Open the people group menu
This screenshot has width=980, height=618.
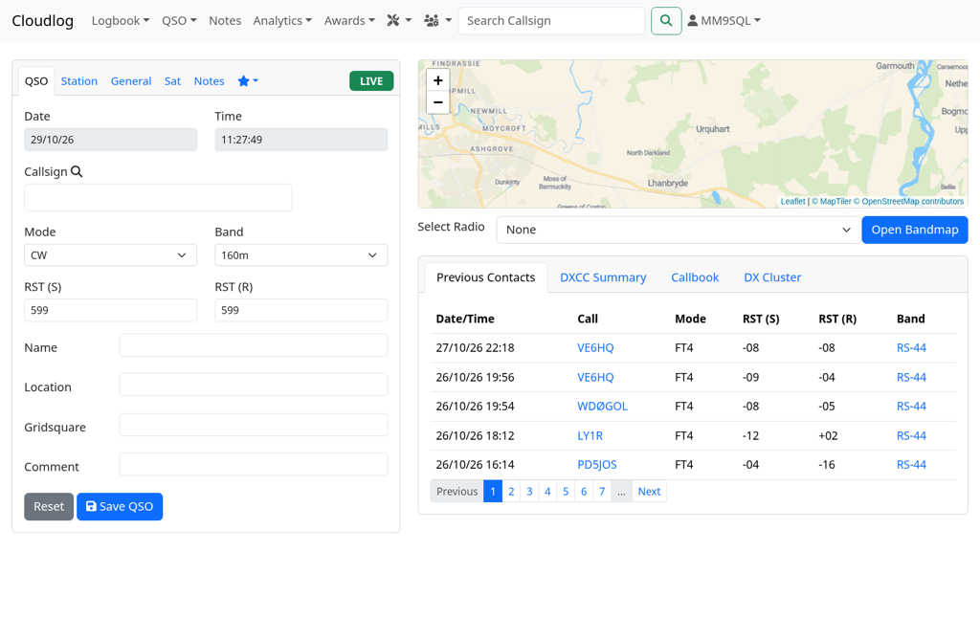(437, 21)
